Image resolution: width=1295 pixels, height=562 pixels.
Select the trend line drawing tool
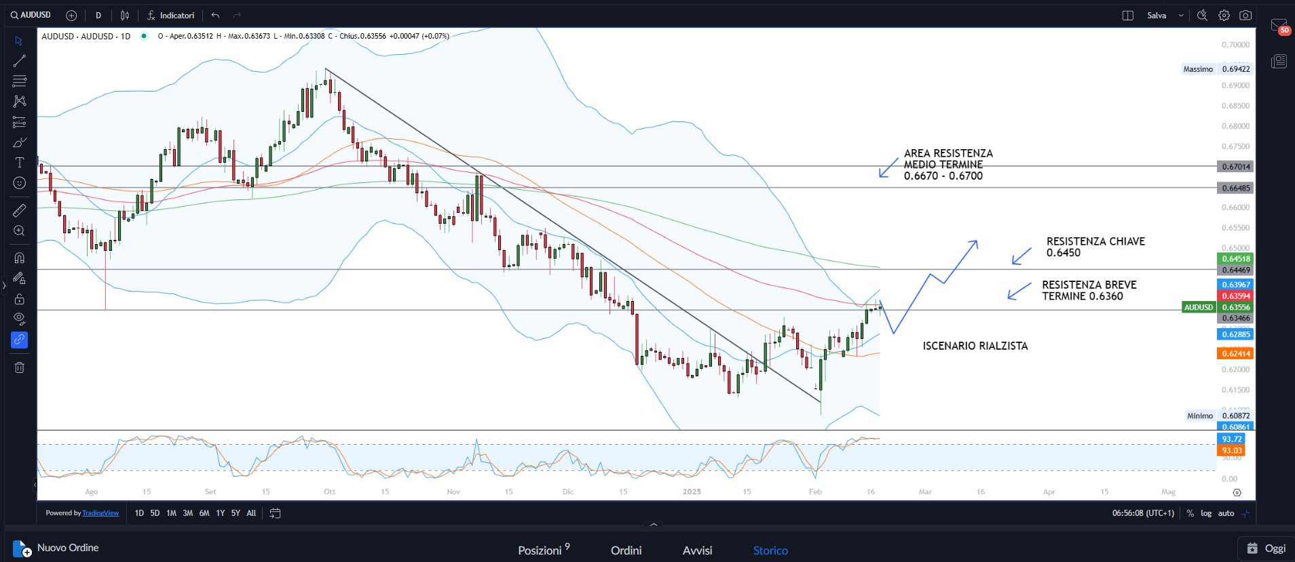coord(19,61)
